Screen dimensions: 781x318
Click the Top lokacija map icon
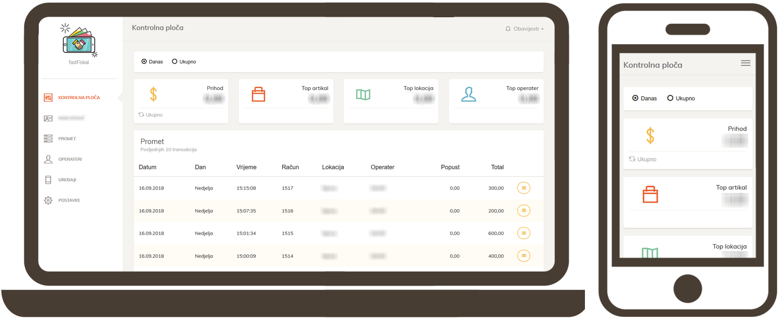pos(363,95)
